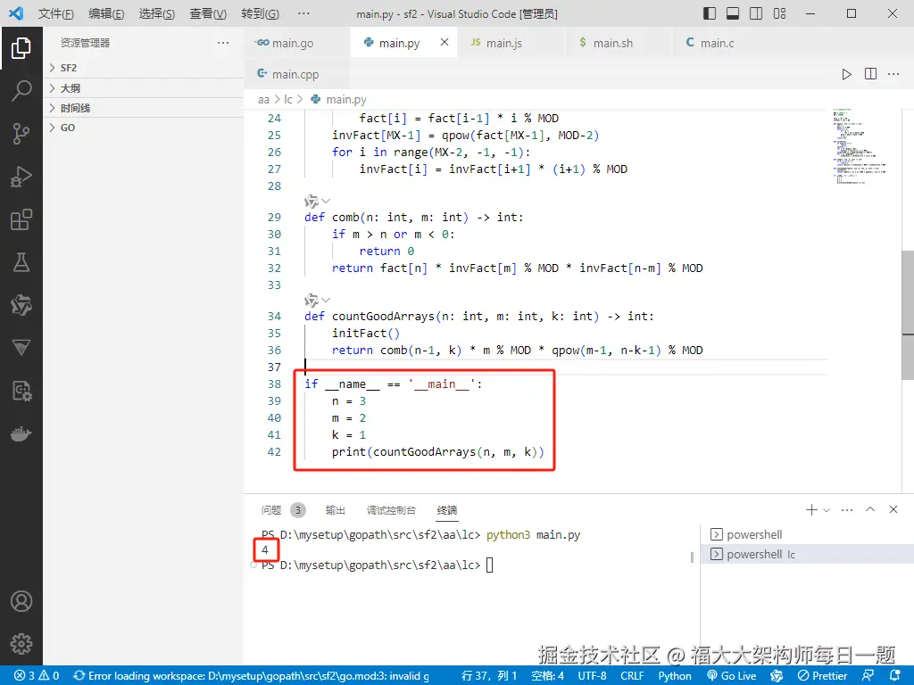Toggle bottom panel layout icon
Image resolution: width=914 pixels, height=685 pixels.
pos(733,13)
